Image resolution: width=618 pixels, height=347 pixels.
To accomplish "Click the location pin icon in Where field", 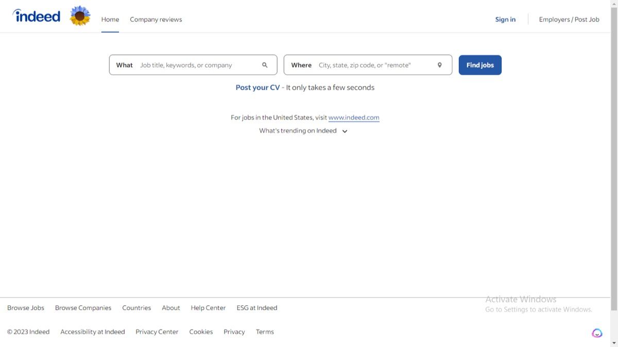I will [440, 65].
